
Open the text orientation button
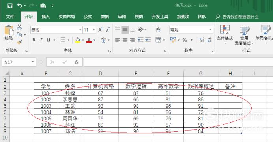(141, 30)
